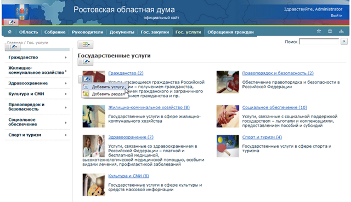Open the grid component menu above heading
Image resolution: width=351 pixels, height=202 pixels.
point(86,45)
